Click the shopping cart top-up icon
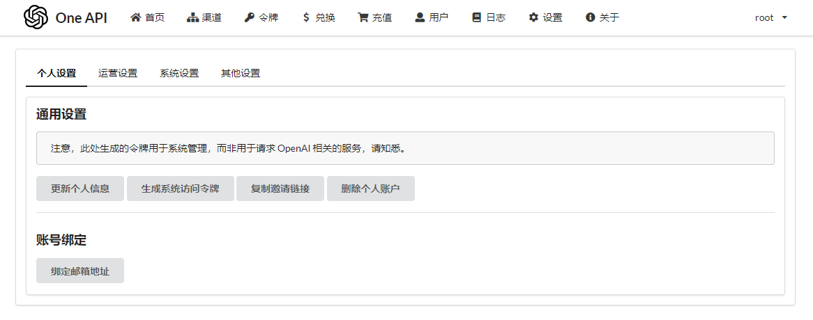Viewport: 813px width, 320px height. coord(363,17)
